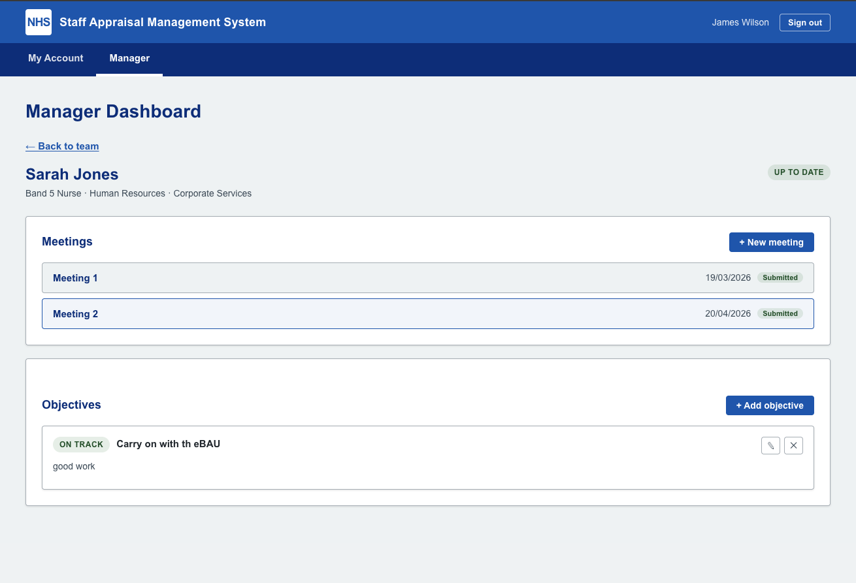Create a meeting with New meeting button
856x583 pixels.
(772, 242)
